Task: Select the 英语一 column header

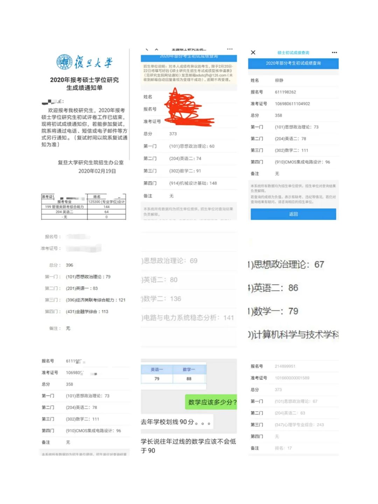Action: (x=157, y=368)
